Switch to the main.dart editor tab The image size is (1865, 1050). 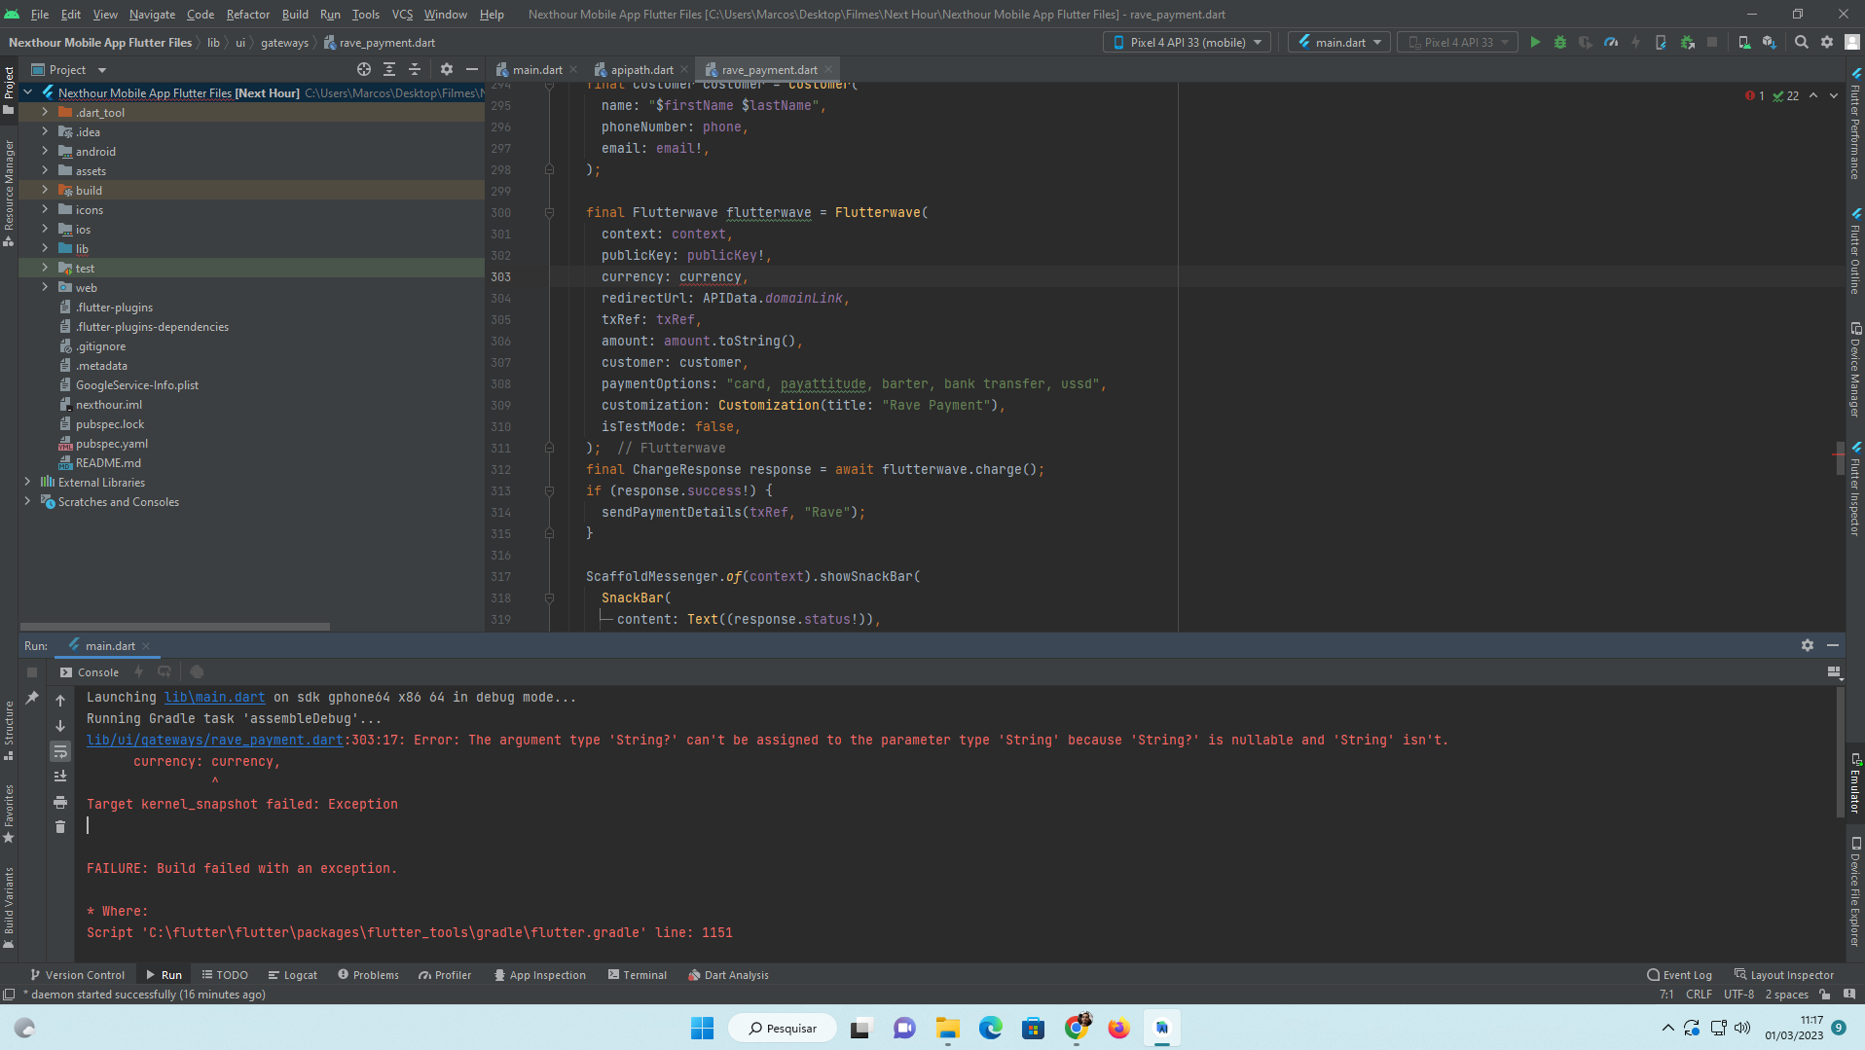pos(536,70)
